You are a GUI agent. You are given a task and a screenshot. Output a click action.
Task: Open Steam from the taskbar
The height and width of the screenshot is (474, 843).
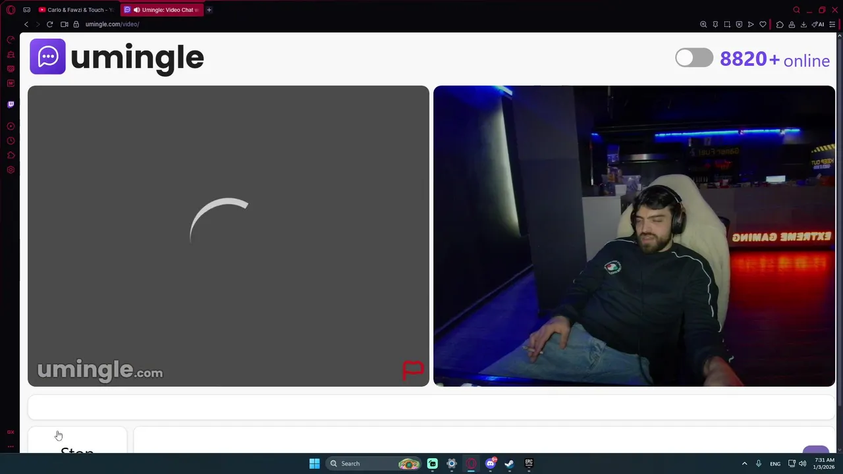tap(509, 463)
